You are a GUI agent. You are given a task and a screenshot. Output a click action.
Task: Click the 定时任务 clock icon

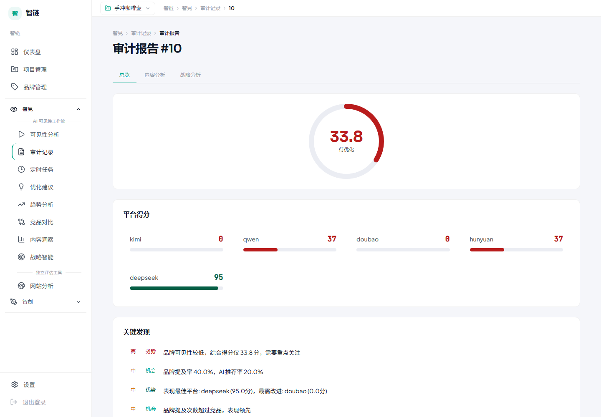[21, 169]
